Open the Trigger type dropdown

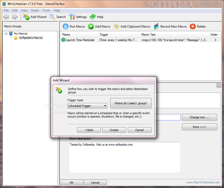point(87,106)
